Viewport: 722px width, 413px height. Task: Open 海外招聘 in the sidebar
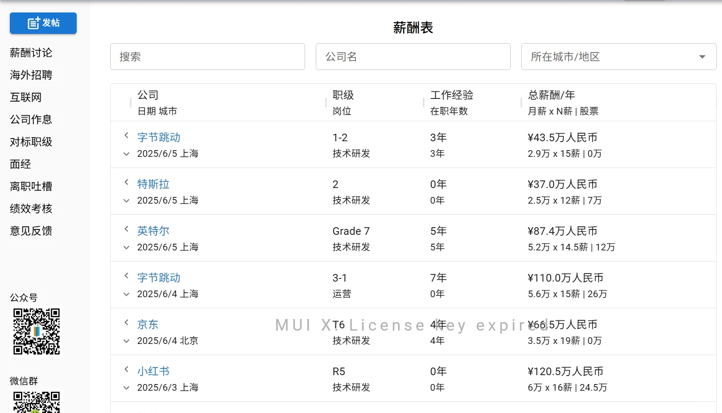tap(31, 75)
